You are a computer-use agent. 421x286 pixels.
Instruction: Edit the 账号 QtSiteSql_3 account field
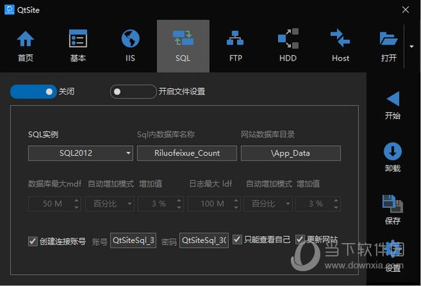133,240
